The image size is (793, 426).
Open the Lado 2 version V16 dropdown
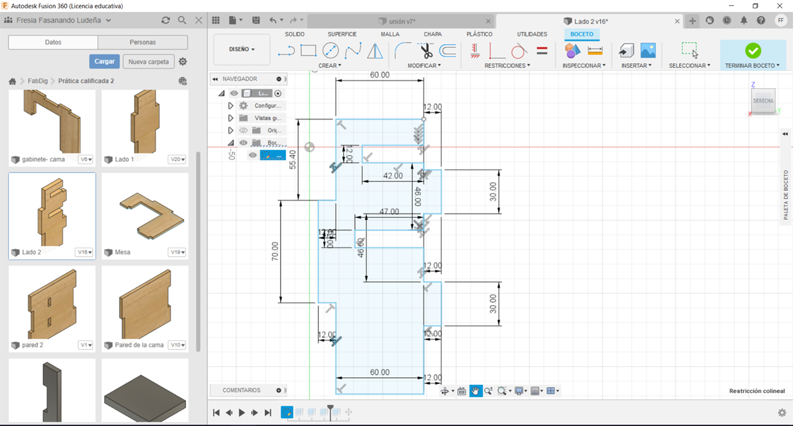pyautogui.click(x=85, y=252)
